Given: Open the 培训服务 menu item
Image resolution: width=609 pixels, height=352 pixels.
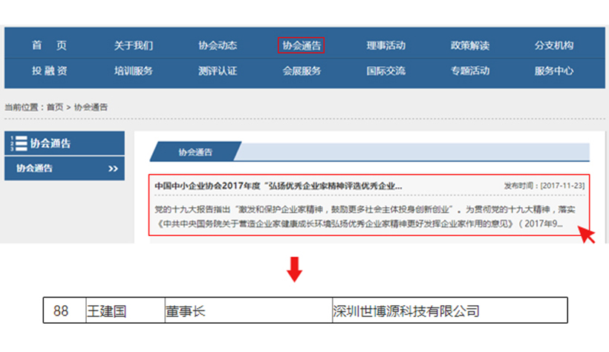Looking at the screenshot, I should (x=134, y=71).
